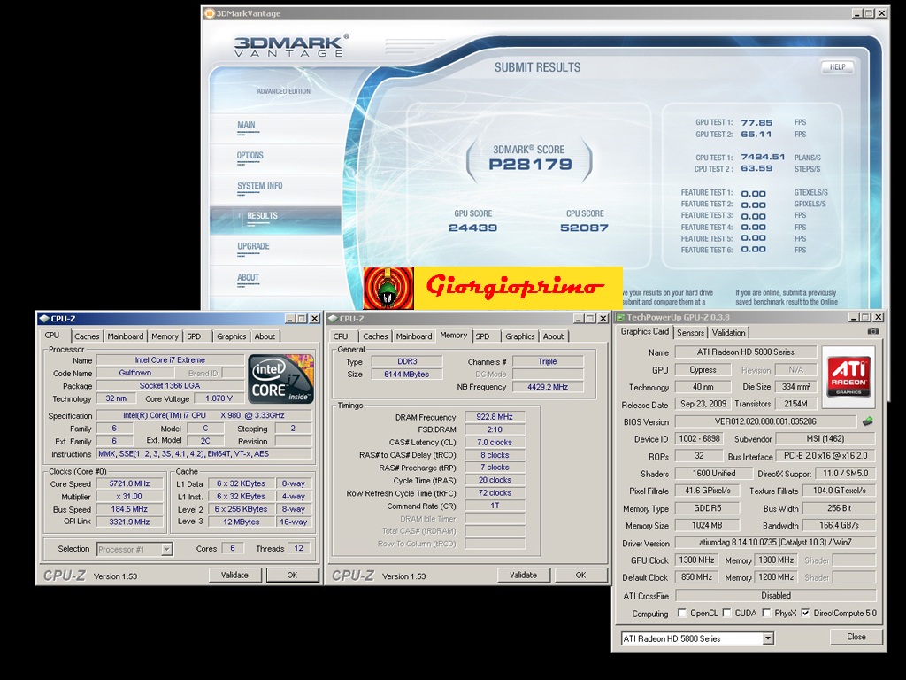Tick the CUDA checkbox
The image size is (906, 680).
pyautogui.click(x=727, y=613)
